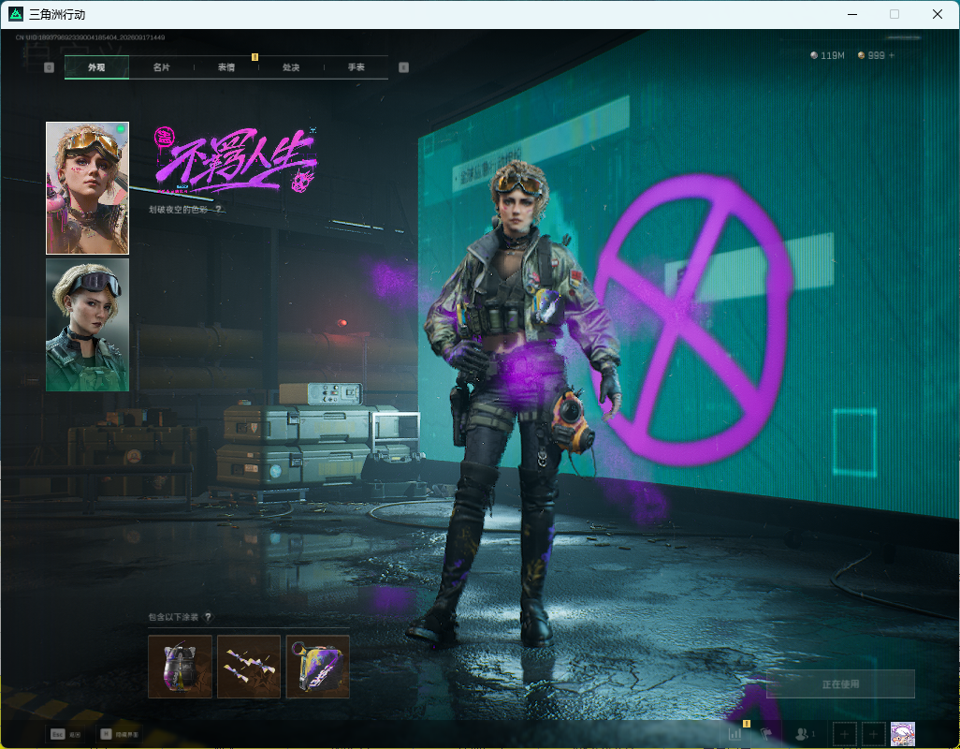Click the 正在使用 button

coord(840,684)
